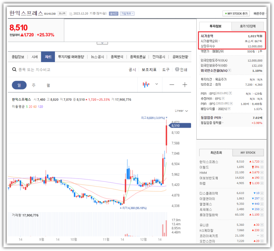Remove 코리아써키트 from recent list

pos(262,236)
